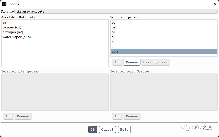Select water-vapor (h2o) material
Image resolution: width=219 pixels, height=137 pixels.
(x=17, y=37)
